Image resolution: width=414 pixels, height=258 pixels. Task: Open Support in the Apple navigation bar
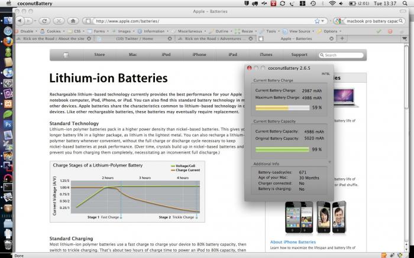pyautogui.click(x=299, y=55)
